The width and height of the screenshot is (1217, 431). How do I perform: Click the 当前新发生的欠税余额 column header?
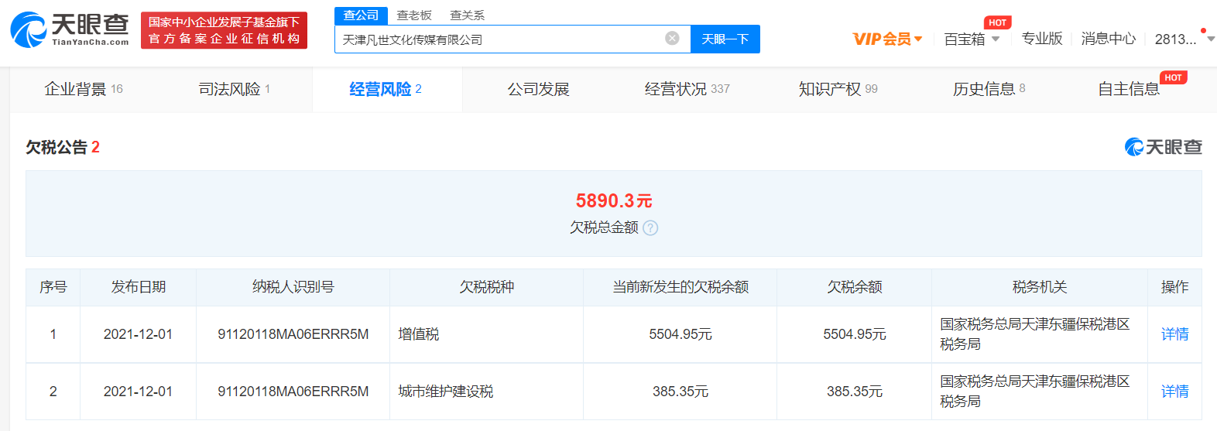680,287
